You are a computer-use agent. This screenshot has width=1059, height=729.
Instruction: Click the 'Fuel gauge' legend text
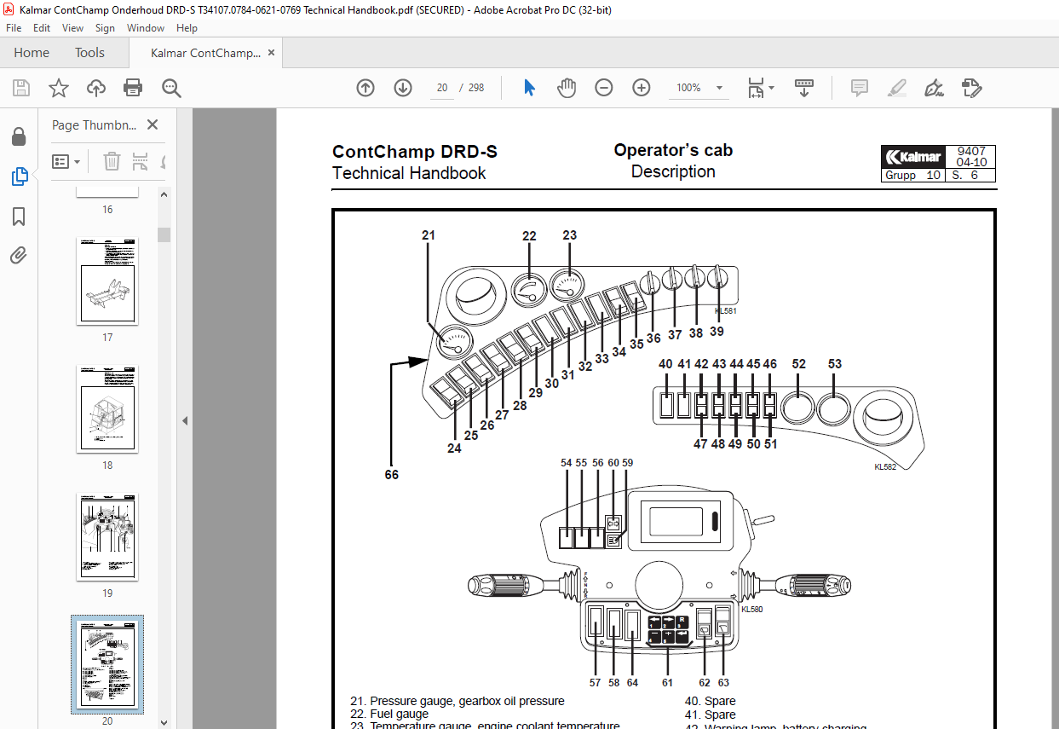click(400, 714)
